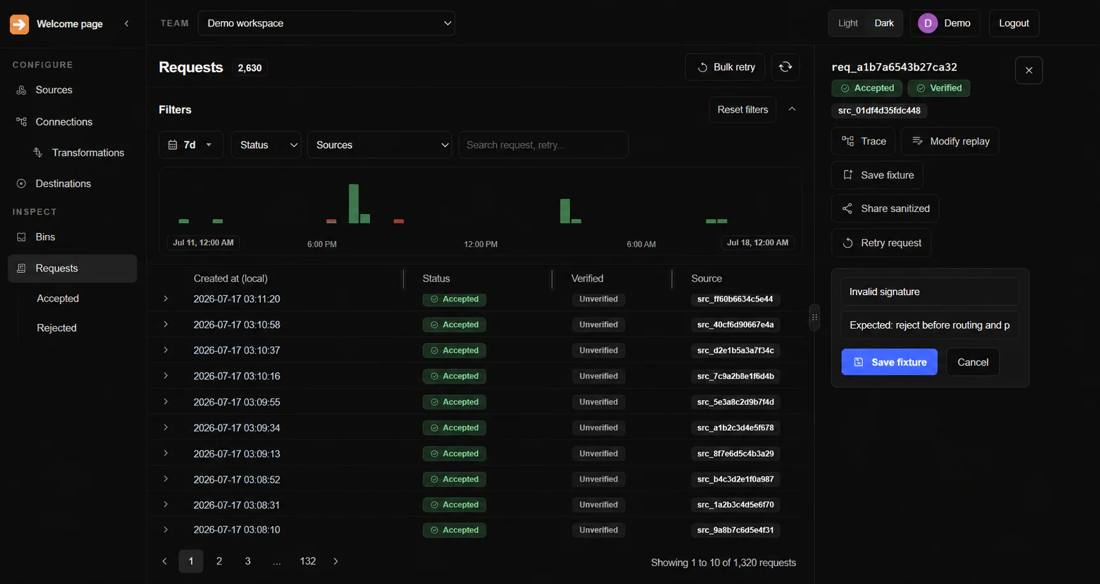Expand the 03:08:31 request row

pos(166,504)
